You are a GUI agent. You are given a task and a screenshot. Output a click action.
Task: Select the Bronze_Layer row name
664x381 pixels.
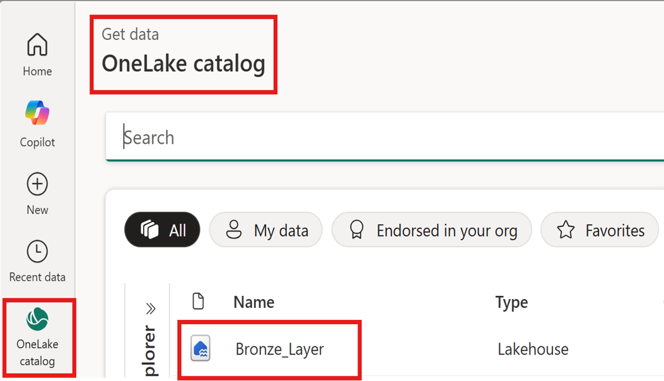(280, 349)
